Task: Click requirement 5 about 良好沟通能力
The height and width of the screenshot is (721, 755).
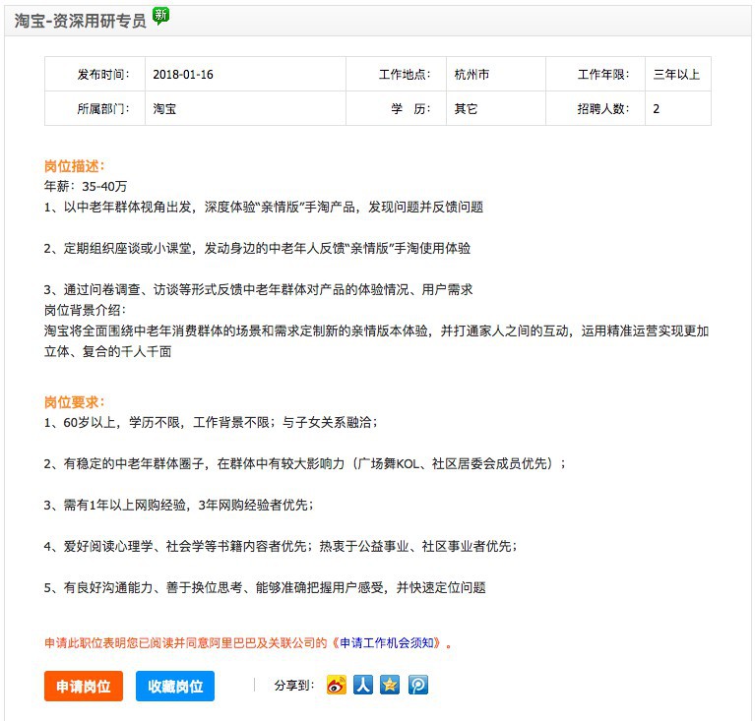Action: [x=265, y=587]
